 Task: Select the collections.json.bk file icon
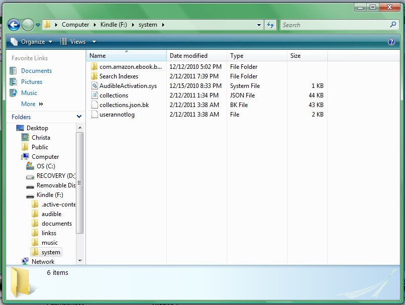tap(94, 105)
